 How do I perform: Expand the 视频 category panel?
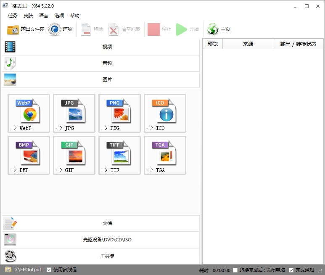coord(101,47)
